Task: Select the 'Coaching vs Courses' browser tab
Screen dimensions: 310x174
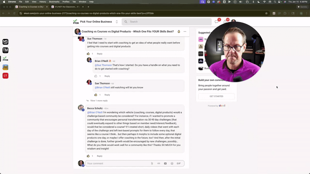Action: click(31, 7)
